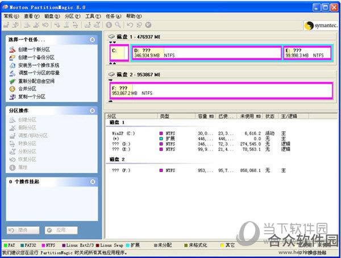This screenshot has width=341, height=258.
Task: Click the magnifier browse toolbar icon
Action: point(118,25)
